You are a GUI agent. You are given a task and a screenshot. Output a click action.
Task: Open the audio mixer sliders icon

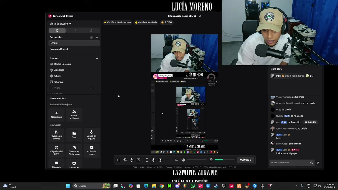point(176,160)
